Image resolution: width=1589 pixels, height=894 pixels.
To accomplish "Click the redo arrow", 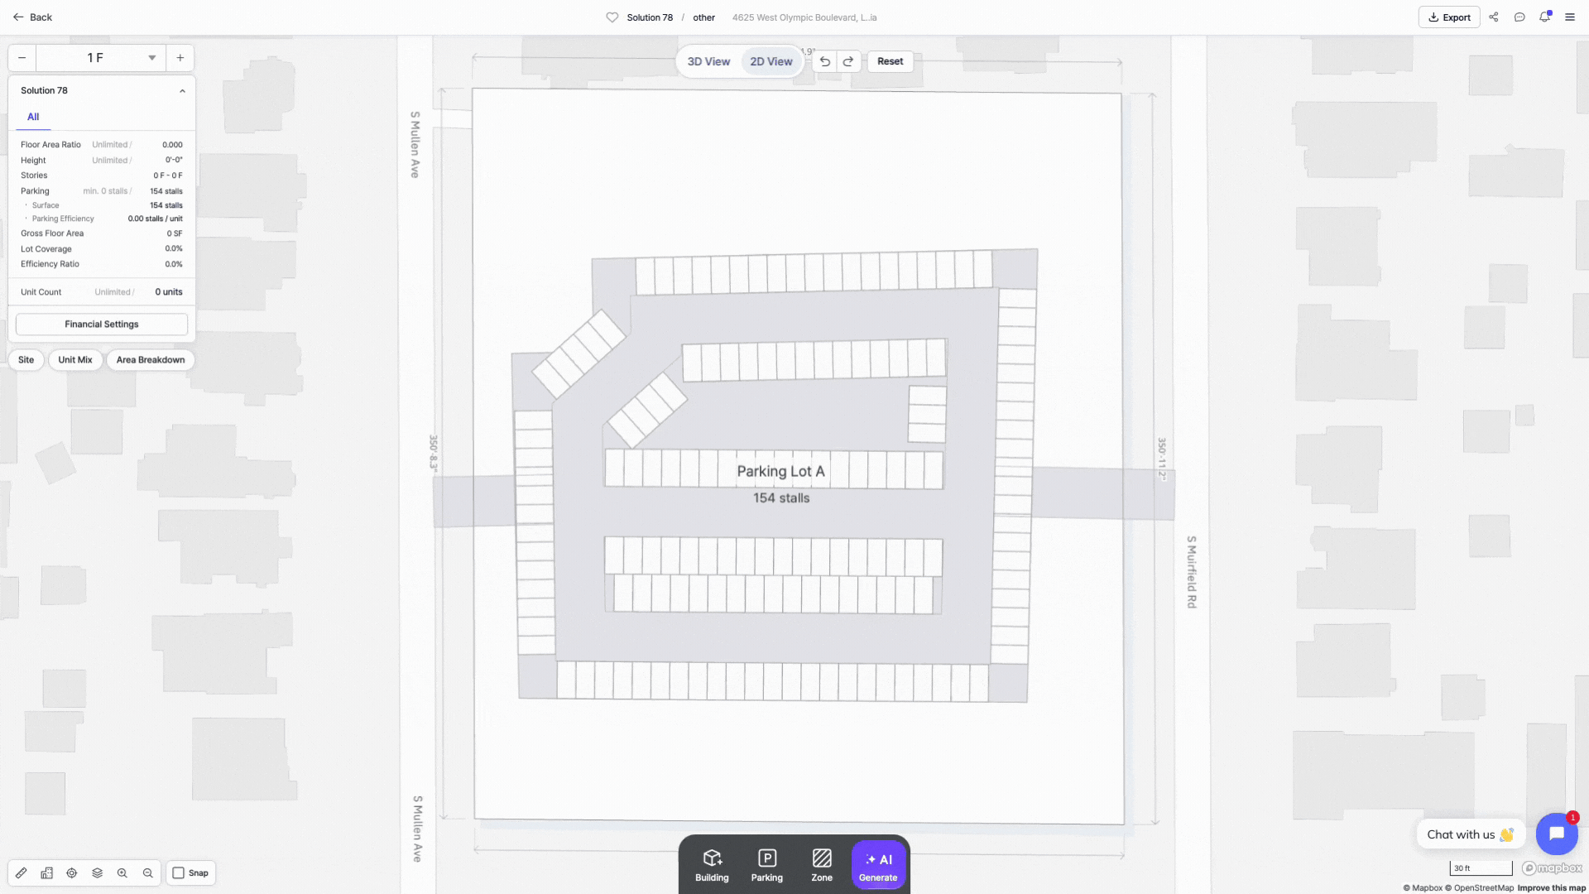I will click(x=848, y=61).
